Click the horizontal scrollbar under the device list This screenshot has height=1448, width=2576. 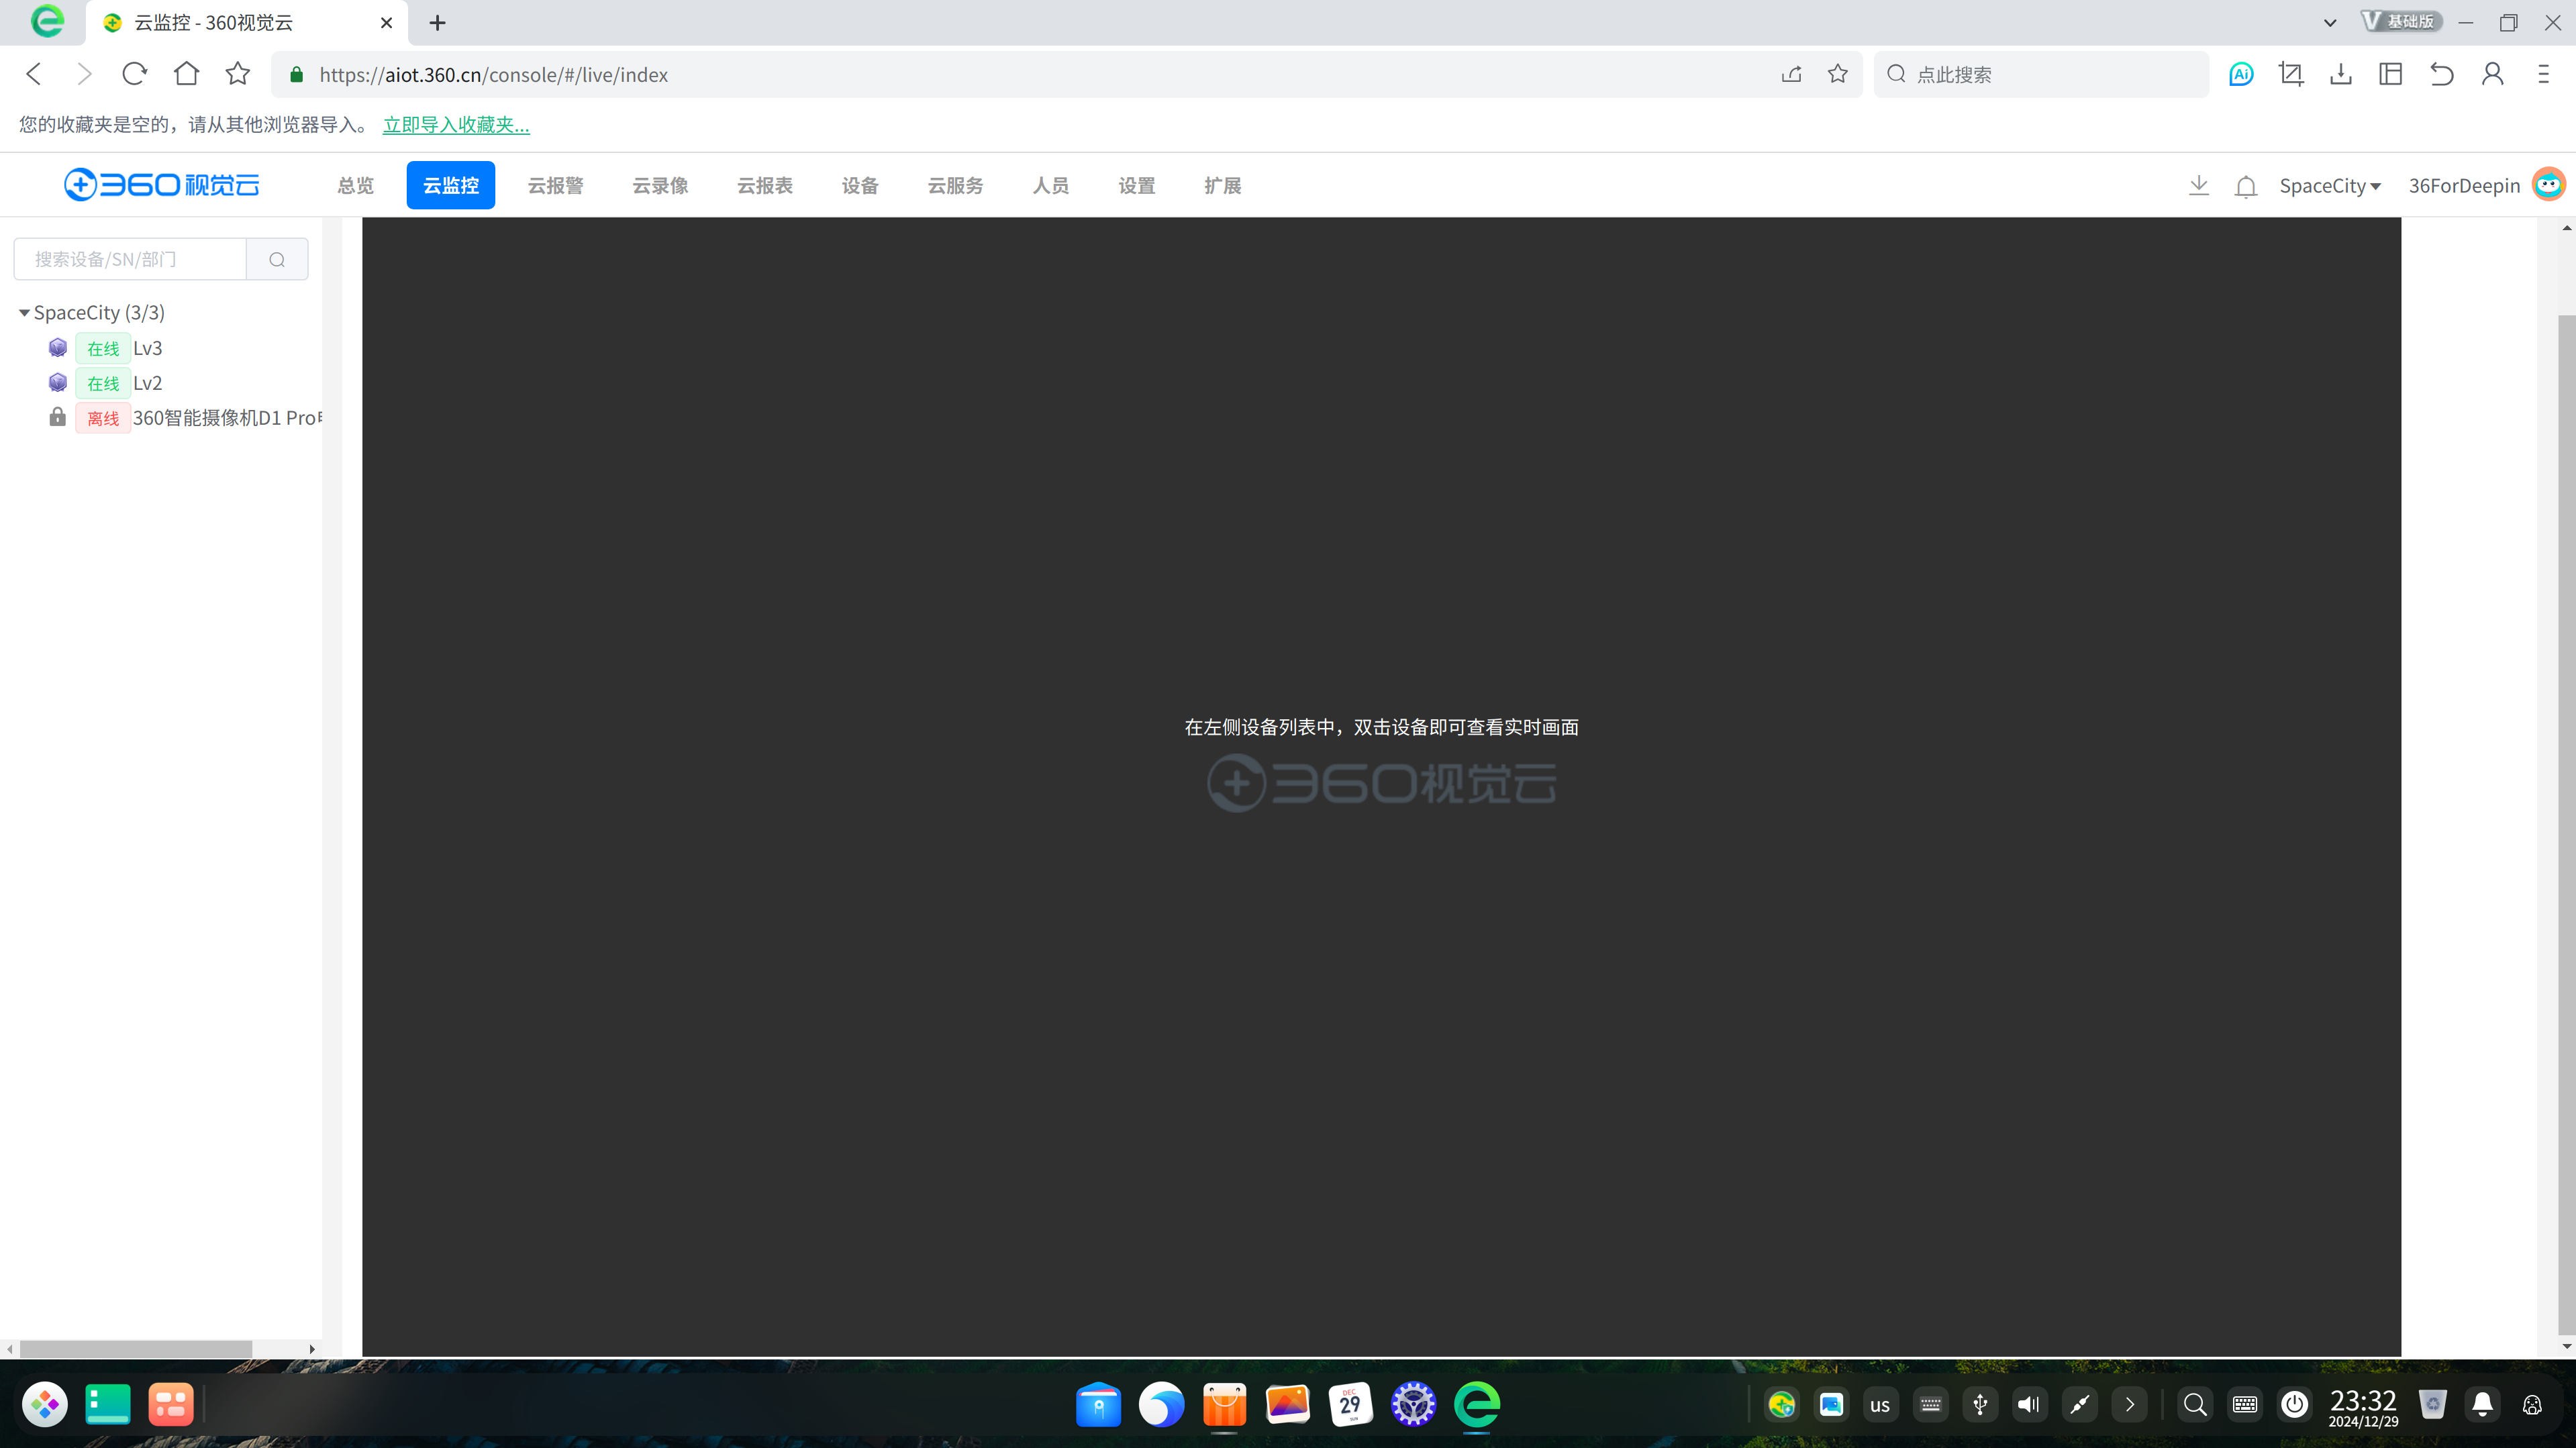click(136, 1349)
